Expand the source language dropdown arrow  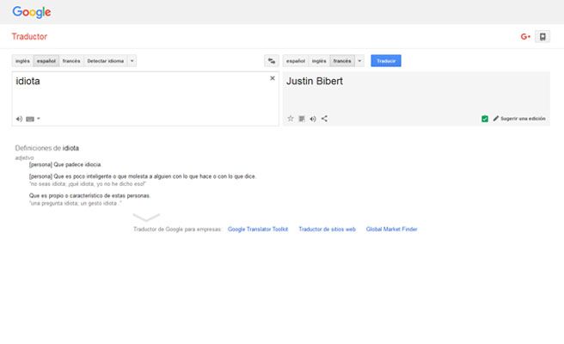(132, 61)
